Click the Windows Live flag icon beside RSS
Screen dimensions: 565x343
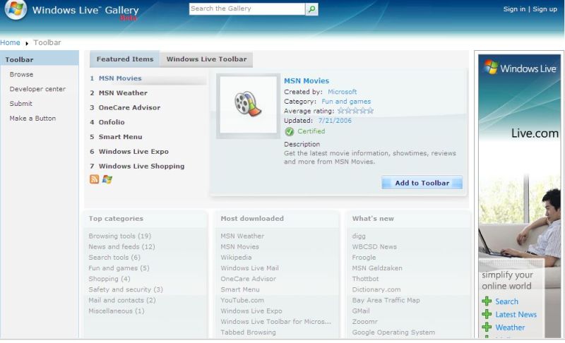coord(107,179)
